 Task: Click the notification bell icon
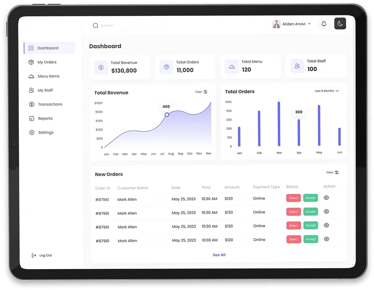[x=324, y=24]
